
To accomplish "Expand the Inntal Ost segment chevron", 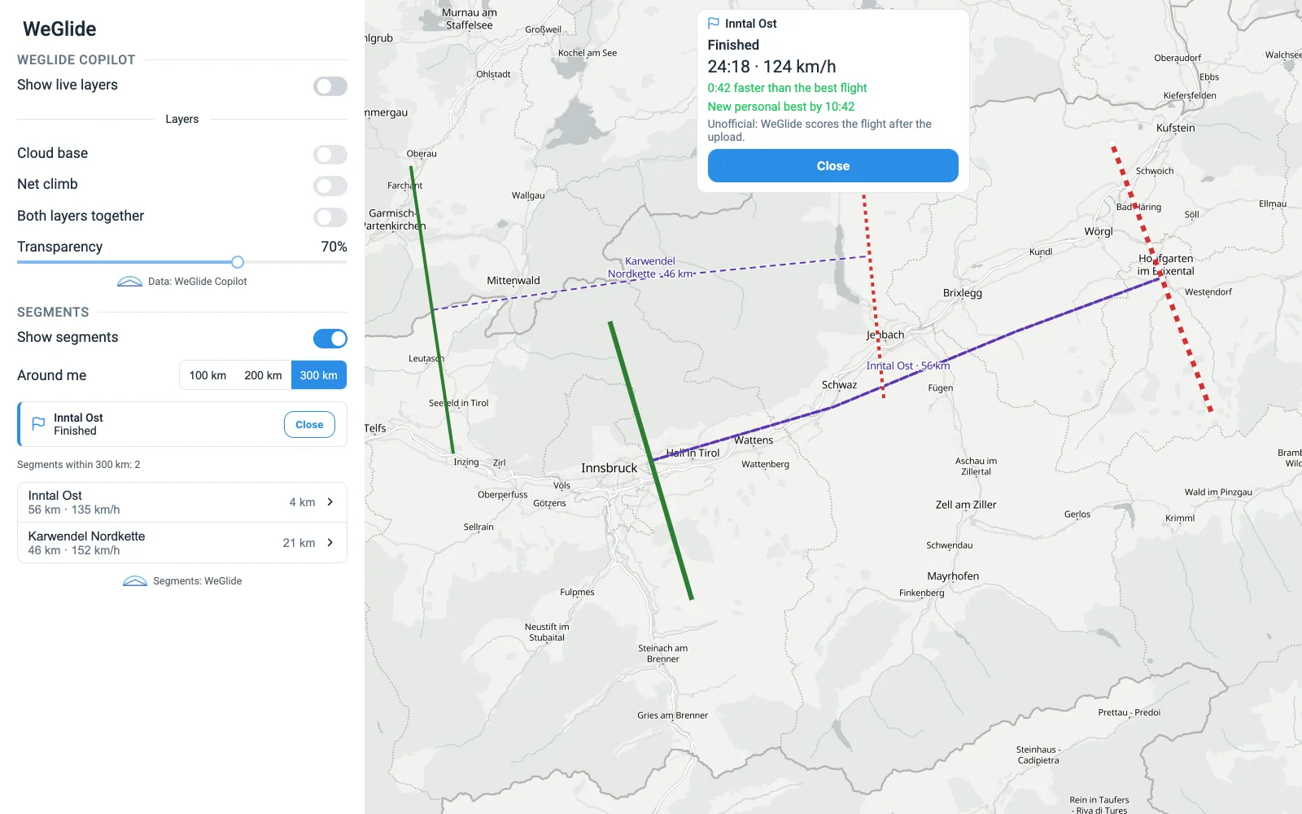I will 330,502.
